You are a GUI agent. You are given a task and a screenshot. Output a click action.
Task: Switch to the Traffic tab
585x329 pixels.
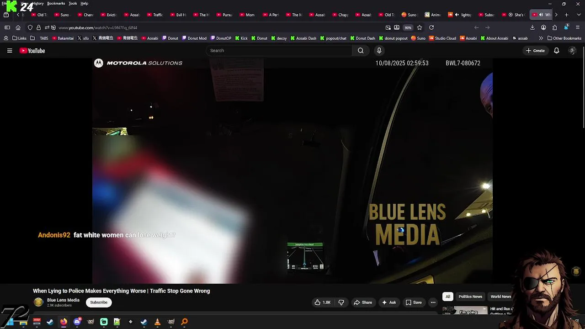pos(154,15)
